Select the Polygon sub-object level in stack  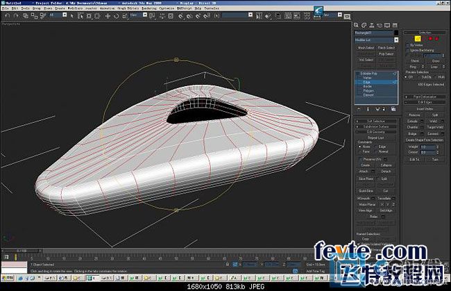368,91
